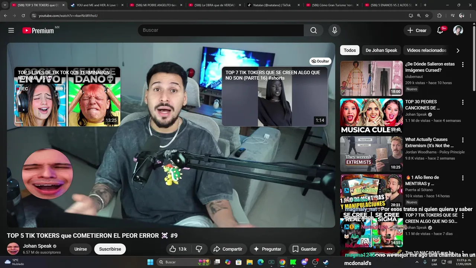The image size is (476, 268).
Task: Go back in browser history
Action: [5, 16]
